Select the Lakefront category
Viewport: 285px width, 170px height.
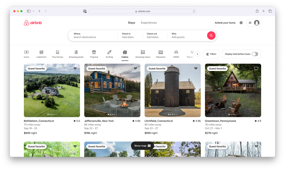41,54
